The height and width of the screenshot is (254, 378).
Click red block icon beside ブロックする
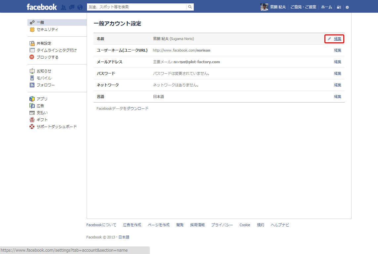(x=32, y=57)
